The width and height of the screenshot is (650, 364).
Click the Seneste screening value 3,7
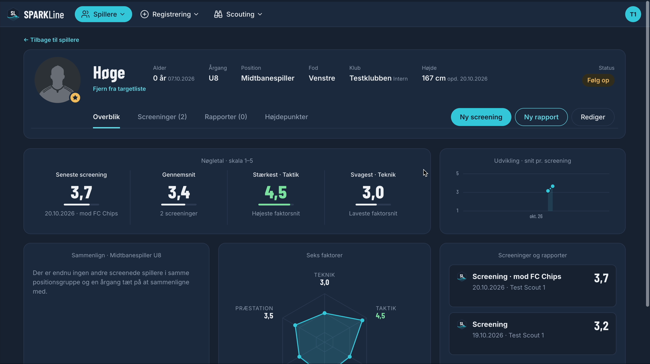81,192
